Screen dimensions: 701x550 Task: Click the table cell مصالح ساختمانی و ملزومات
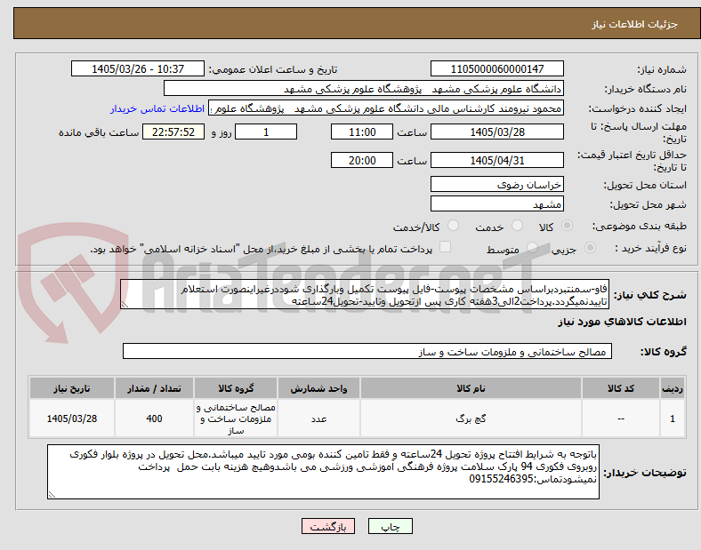pos(236,418)
